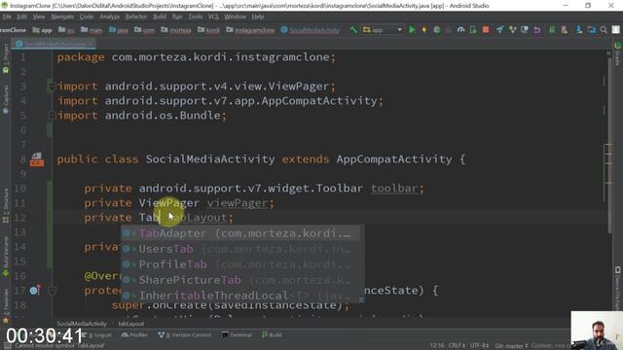This screenshot has width=623, height=350.
Task: Click the main breadcrumb folder
Action: point(92,30)
